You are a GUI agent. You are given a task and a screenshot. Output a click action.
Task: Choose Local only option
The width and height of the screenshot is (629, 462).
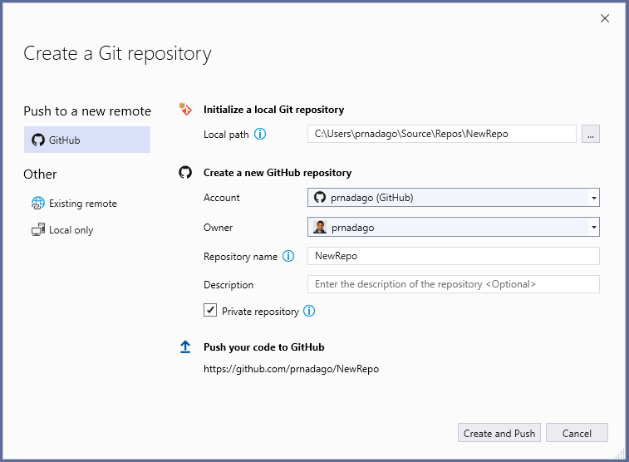[x=62, y=230]
